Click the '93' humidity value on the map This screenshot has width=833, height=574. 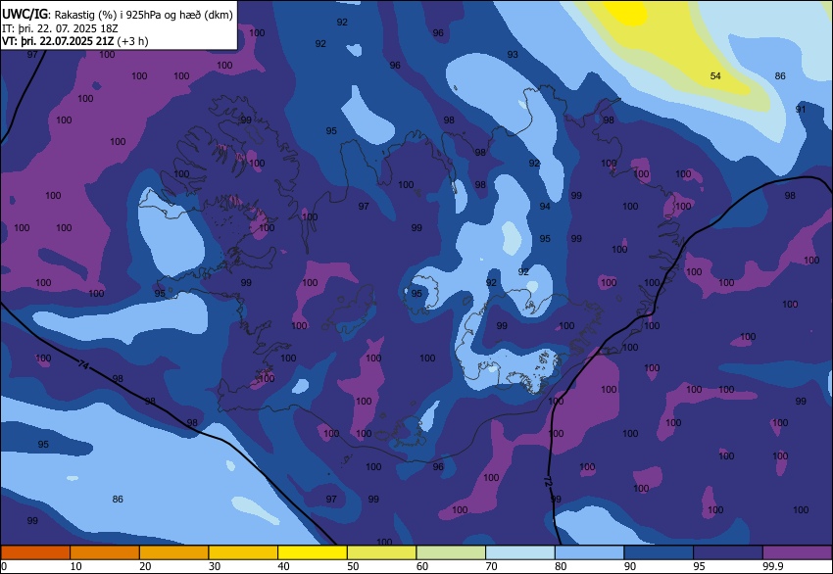(x=513, y=55)
